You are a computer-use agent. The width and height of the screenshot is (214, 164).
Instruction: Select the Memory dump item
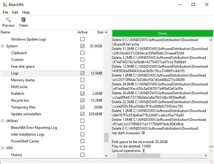click(23, 80)
